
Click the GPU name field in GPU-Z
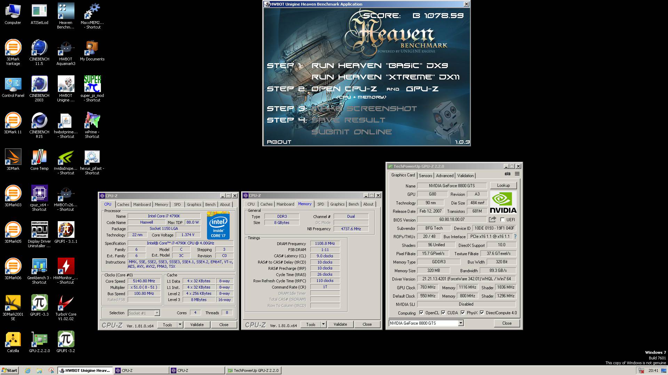tap(452, 186)
